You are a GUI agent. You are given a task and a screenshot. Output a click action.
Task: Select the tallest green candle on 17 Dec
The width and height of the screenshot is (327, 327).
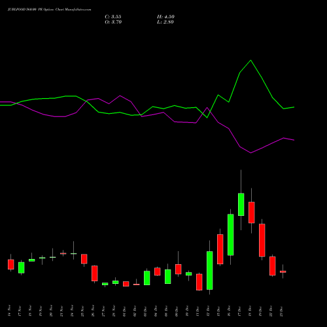pyautogui.click(x=241, y=204)
